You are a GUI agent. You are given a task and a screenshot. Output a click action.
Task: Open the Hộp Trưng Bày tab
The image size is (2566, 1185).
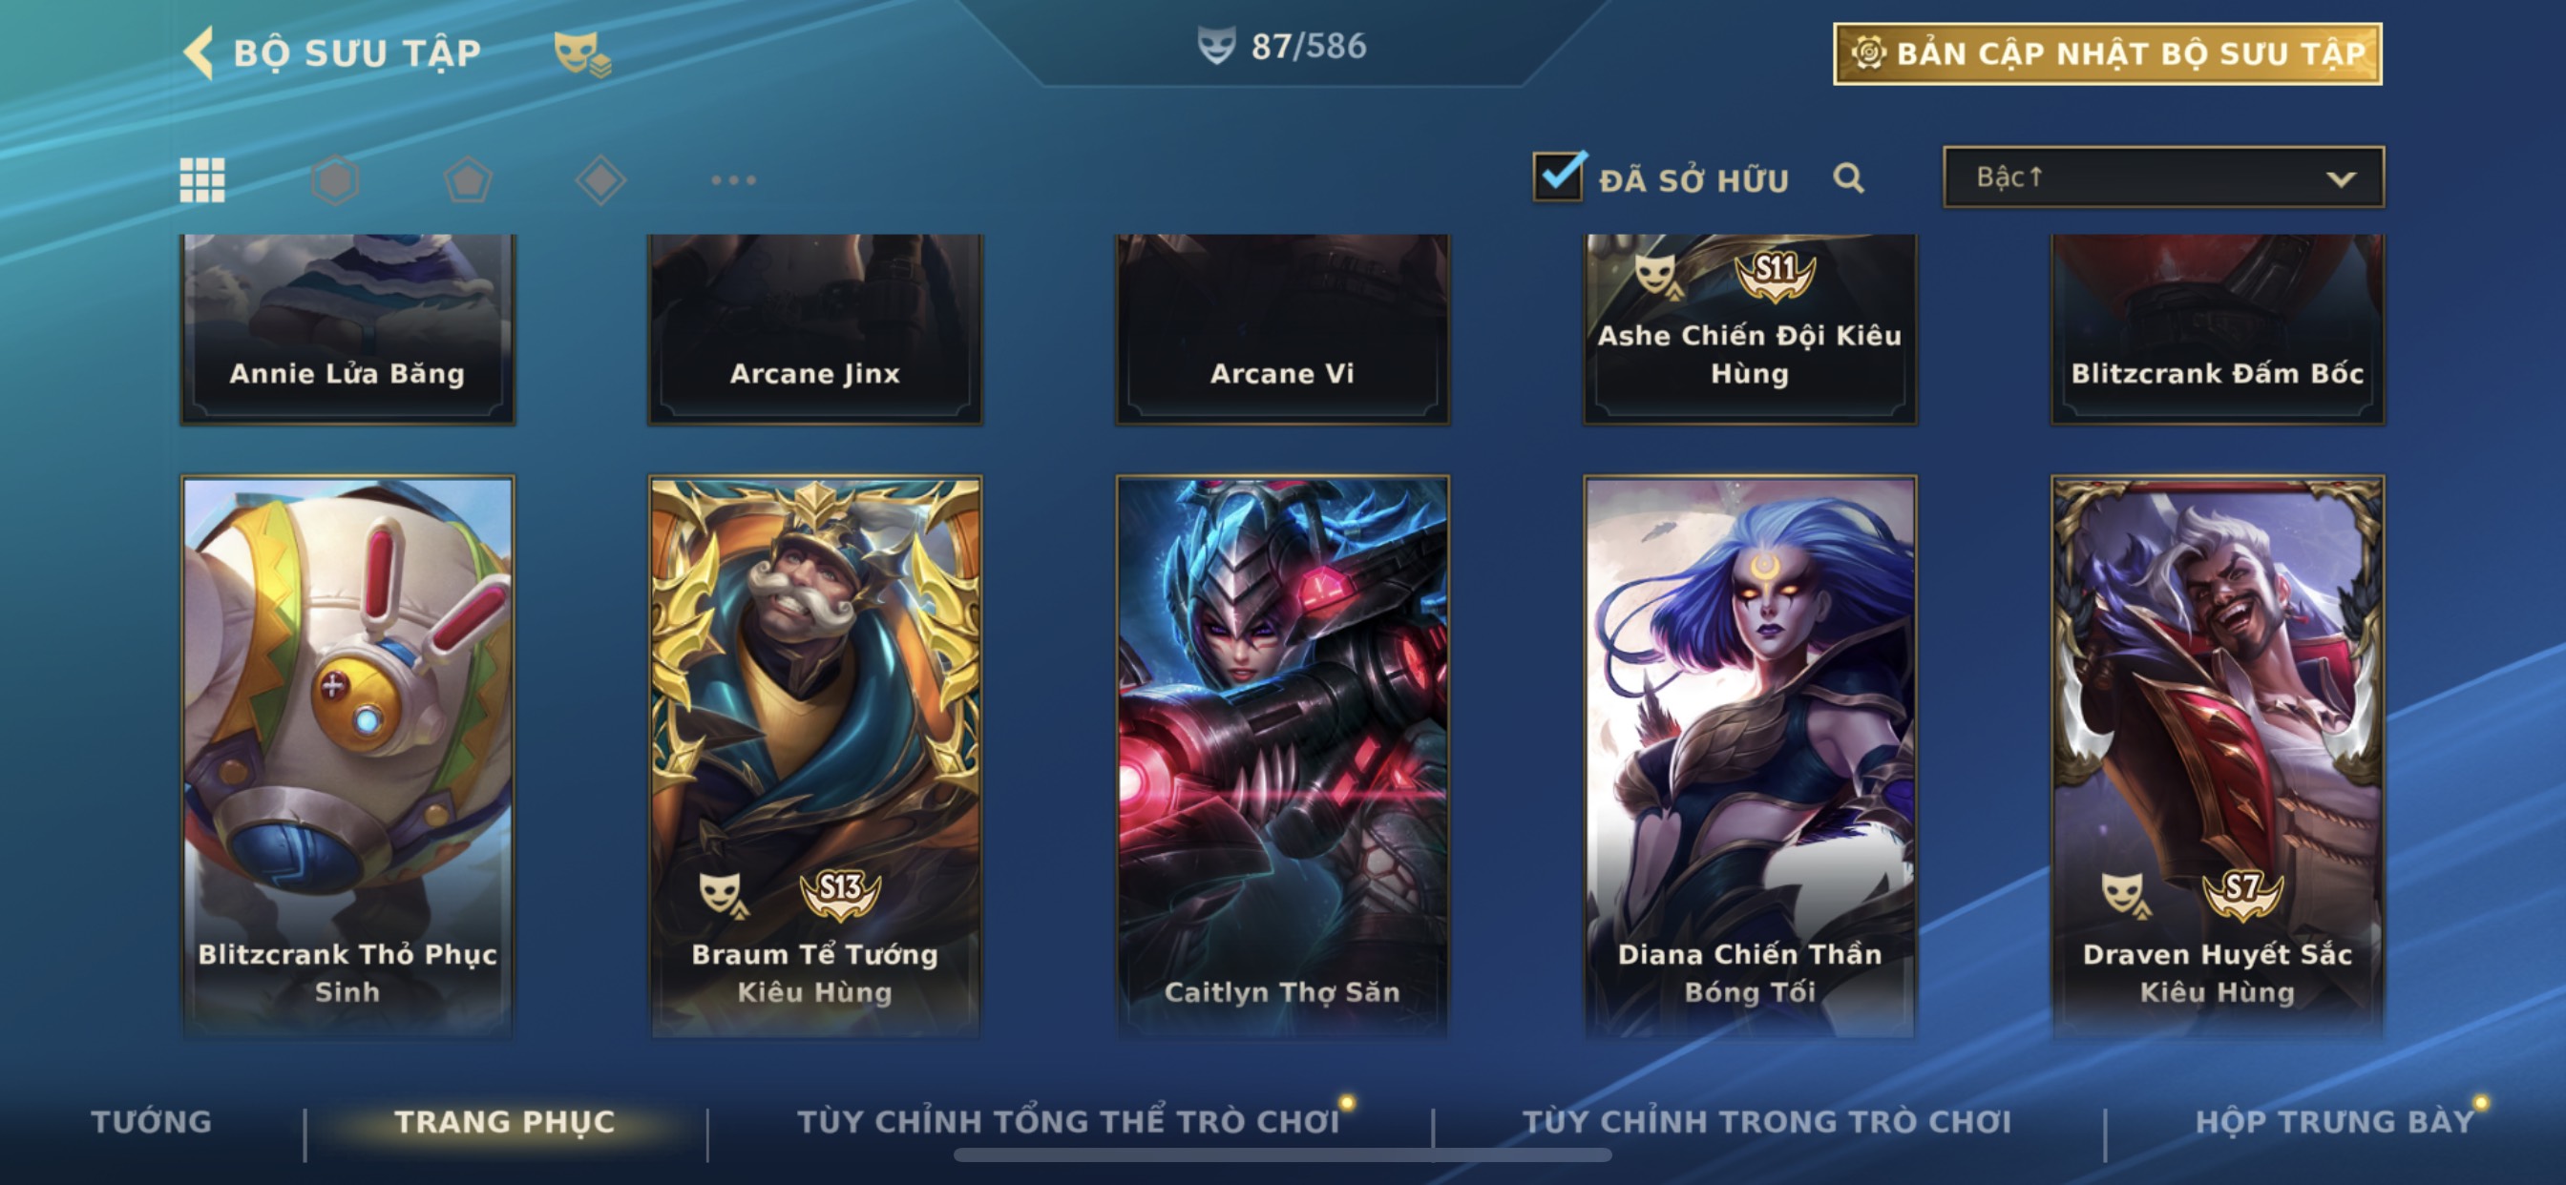(2335, 1121)
